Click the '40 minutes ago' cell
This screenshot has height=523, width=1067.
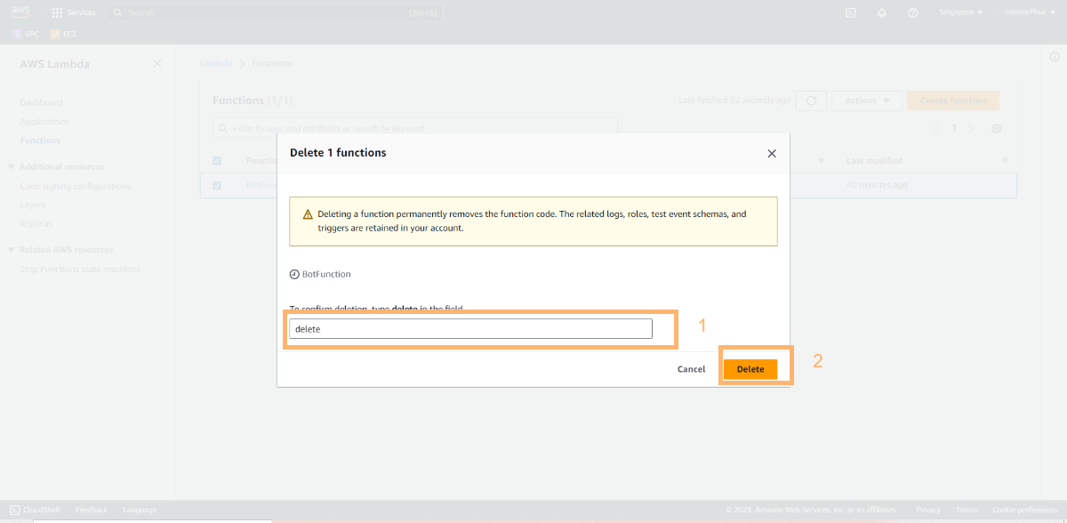click(x=877, y=185)
